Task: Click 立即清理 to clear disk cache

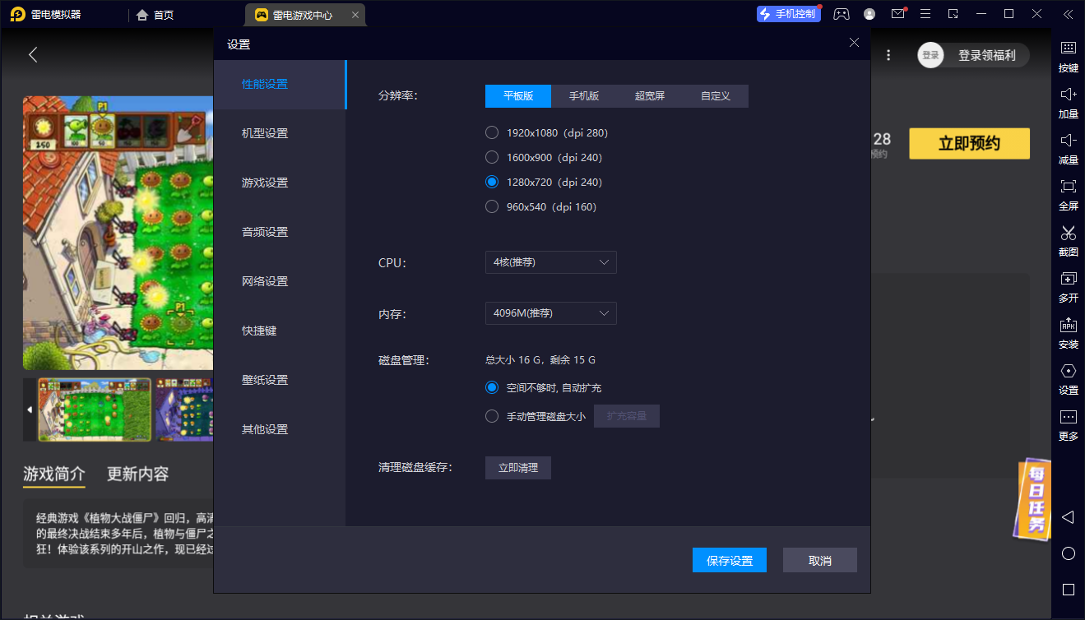Action: pos(517,467)
